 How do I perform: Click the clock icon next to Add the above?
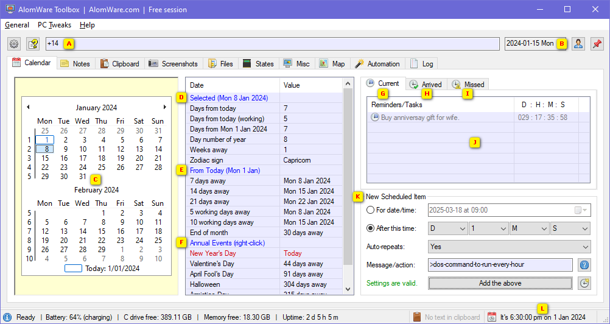click(x=584, y=283)
